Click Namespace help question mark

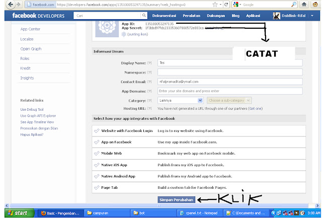click(149, 72)
